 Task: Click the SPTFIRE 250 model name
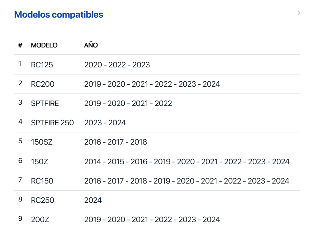tap(52, 123)
